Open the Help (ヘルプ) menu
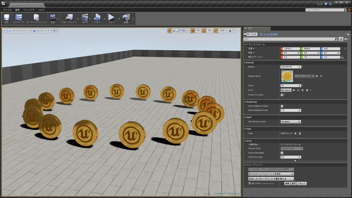352x198 pixels. [x=41, y=10]
